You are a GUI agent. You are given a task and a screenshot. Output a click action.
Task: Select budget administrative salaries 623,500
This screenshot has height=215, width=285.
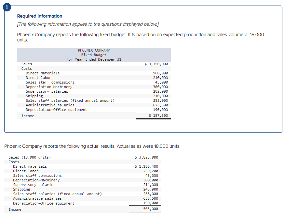click(x=160, y=105)
